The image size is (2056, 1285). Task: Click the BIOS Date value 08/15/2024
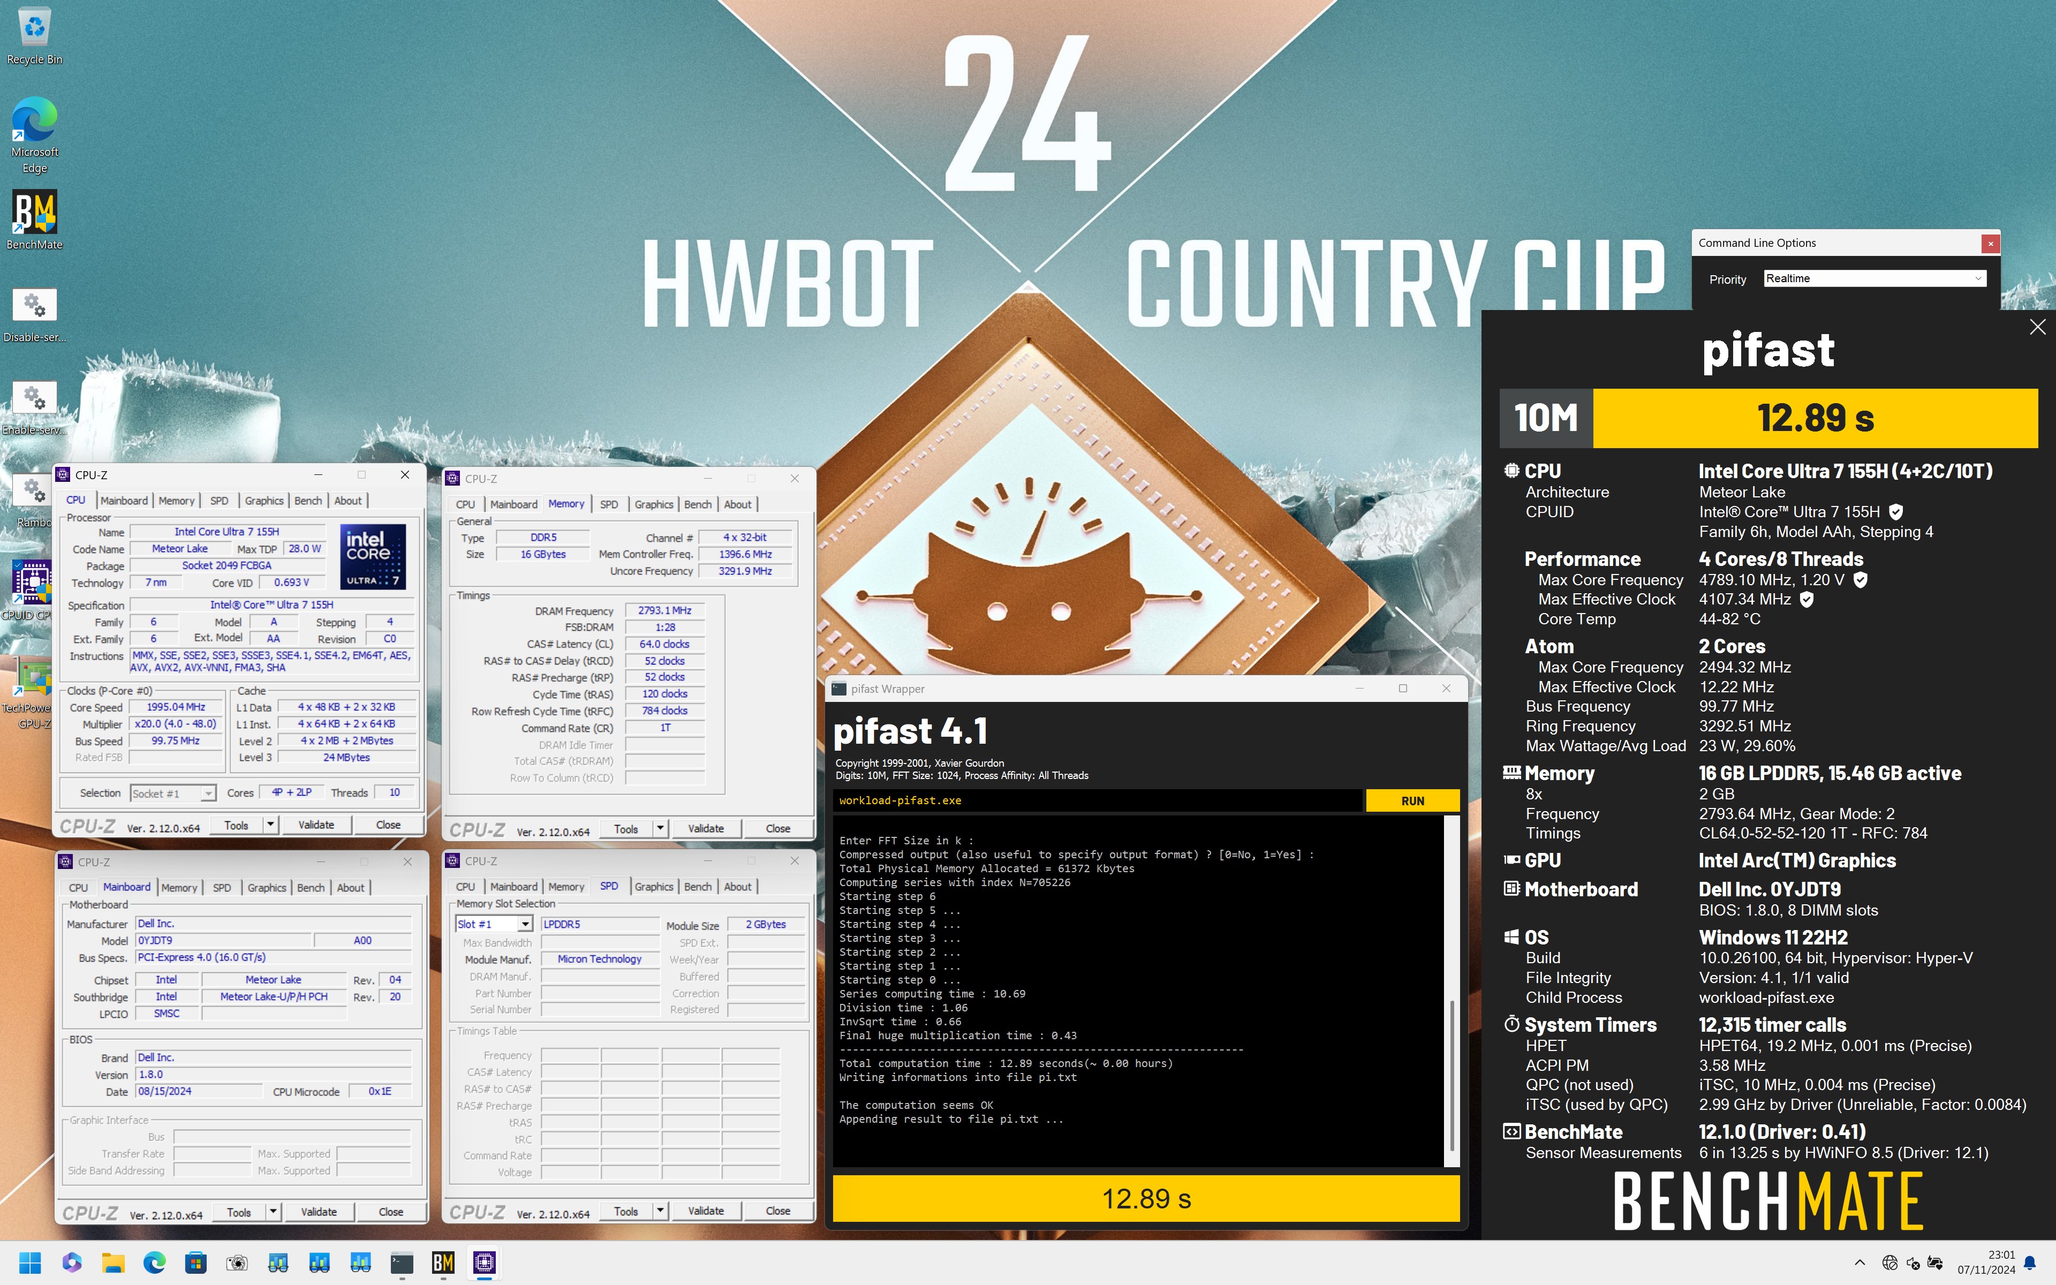[199, 1091]
